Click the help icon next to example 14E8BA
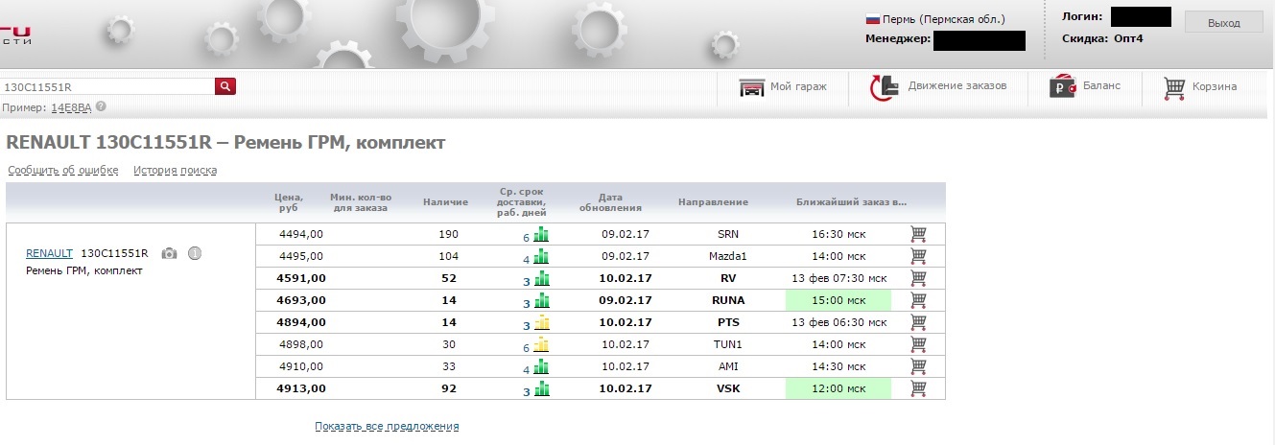1275x445 pixels. 101,107
